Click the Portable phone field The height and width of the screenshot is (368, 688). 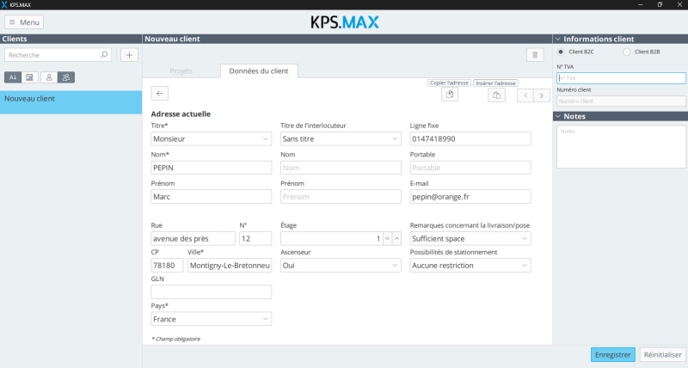click(470, 168)
